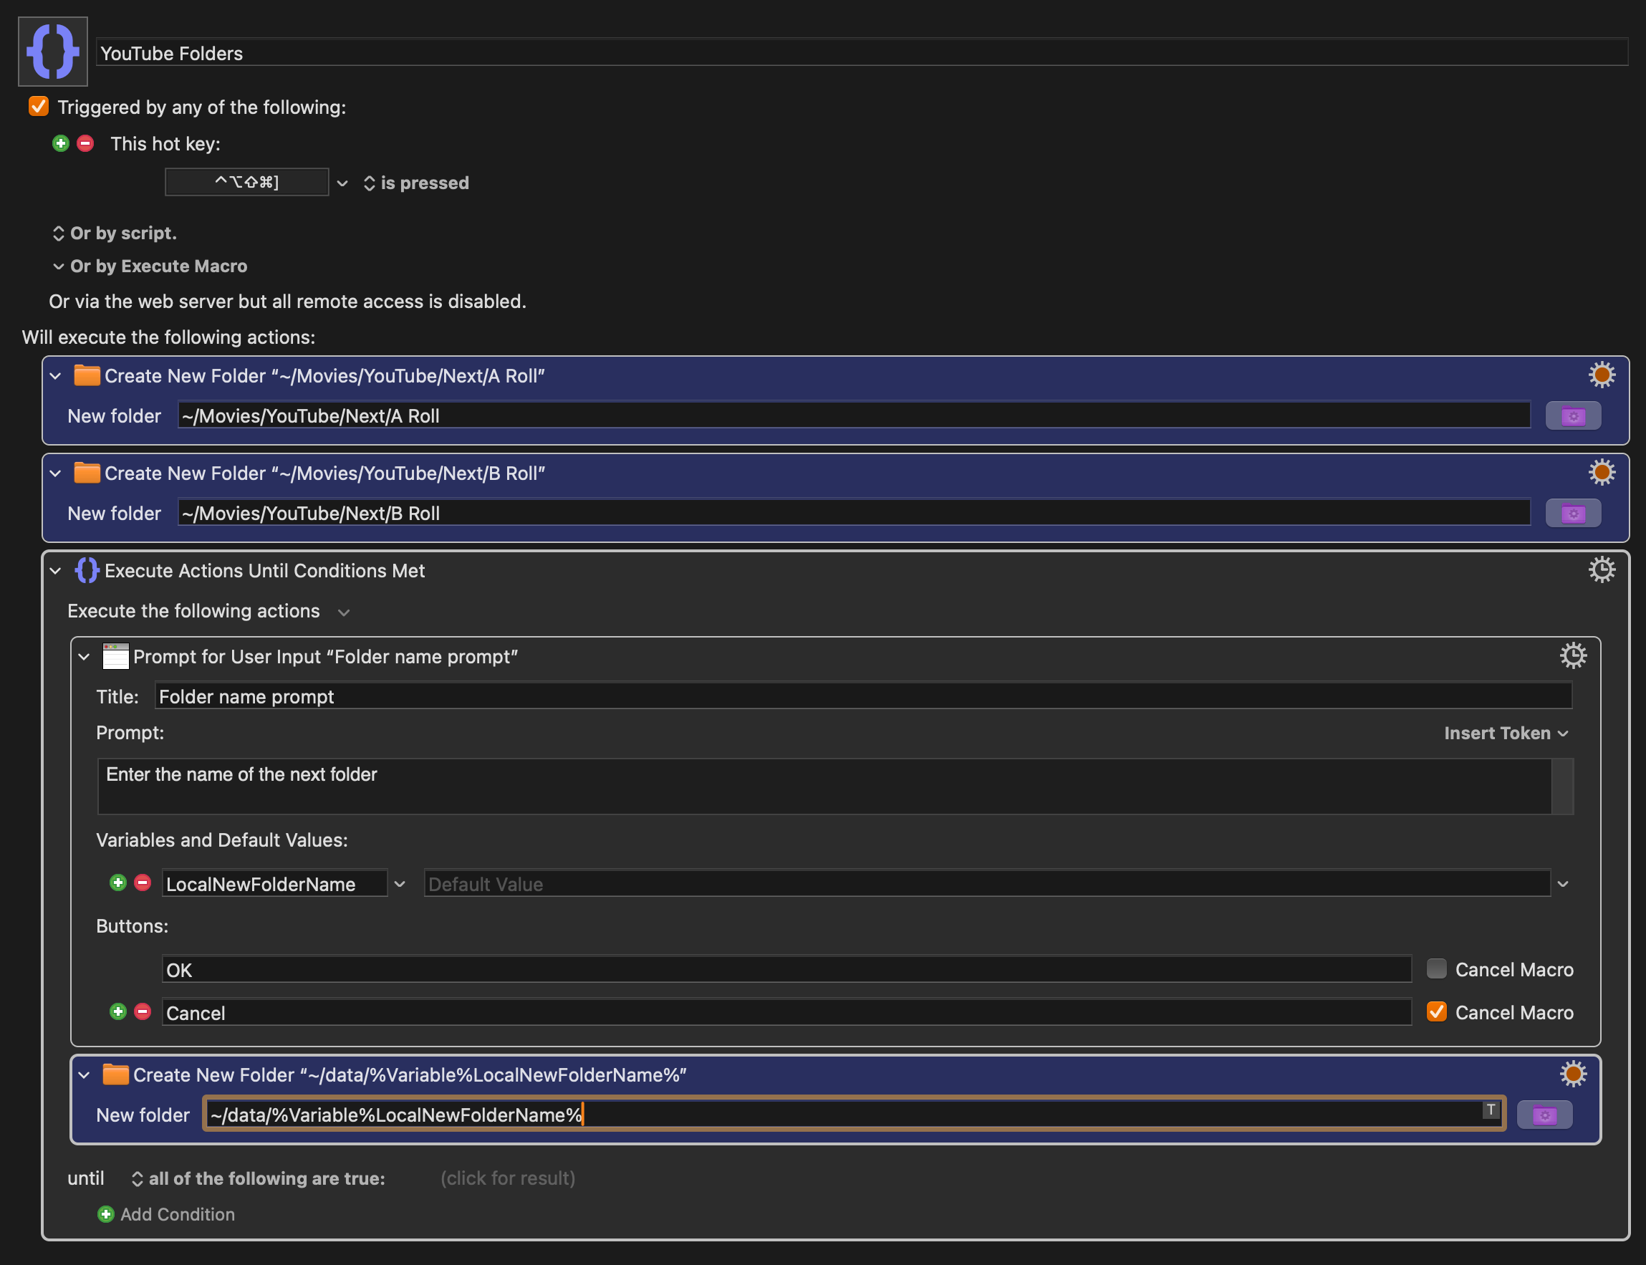Uncheck Triggered by any of the following

pos(39,107)
